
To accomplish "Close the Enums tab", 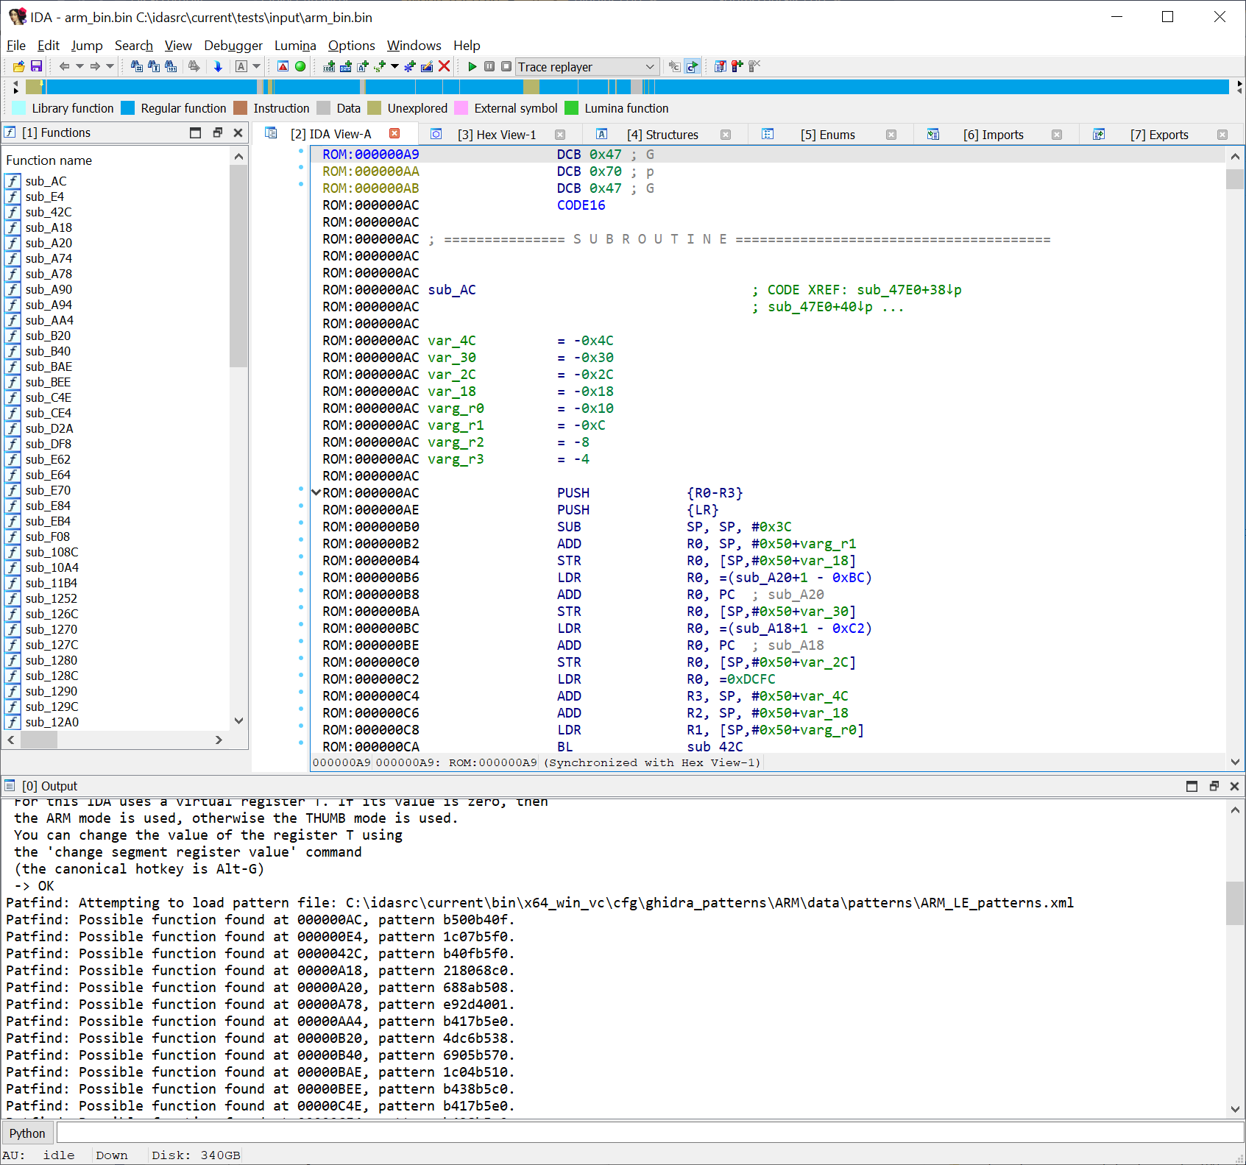I will pos(892,135).
